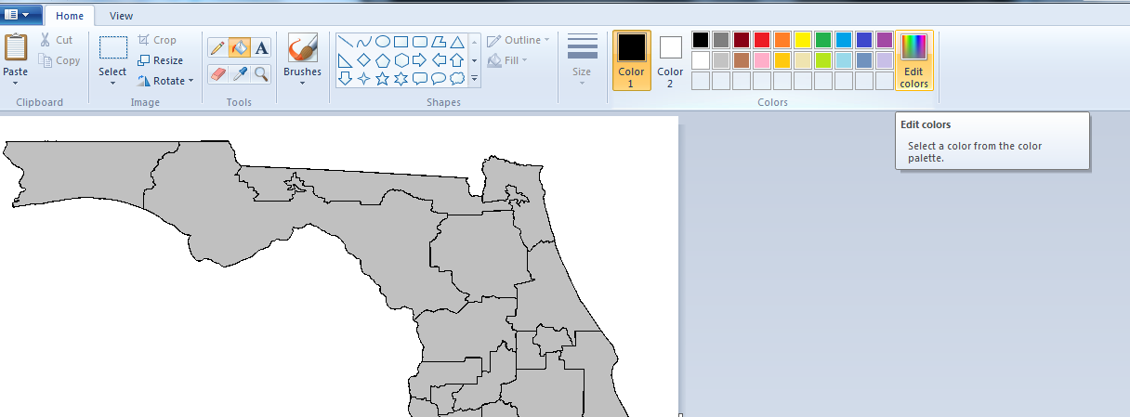Pick the purple color swatch

point(885,40)
